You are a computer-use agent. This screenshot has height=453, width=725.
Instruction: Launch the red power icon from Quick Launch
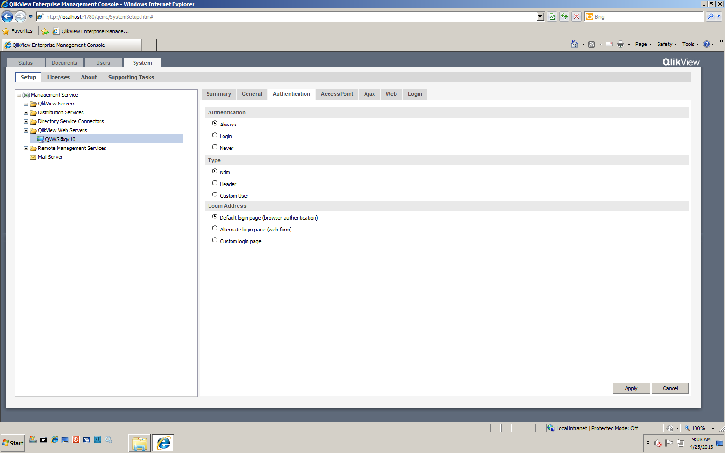tap(76, 440)
